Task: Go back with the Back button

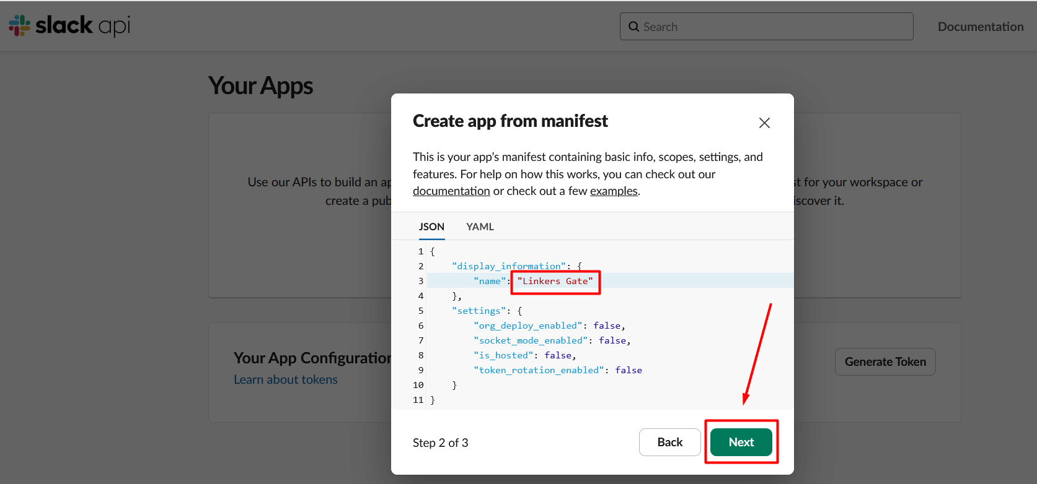Action: 669,442
